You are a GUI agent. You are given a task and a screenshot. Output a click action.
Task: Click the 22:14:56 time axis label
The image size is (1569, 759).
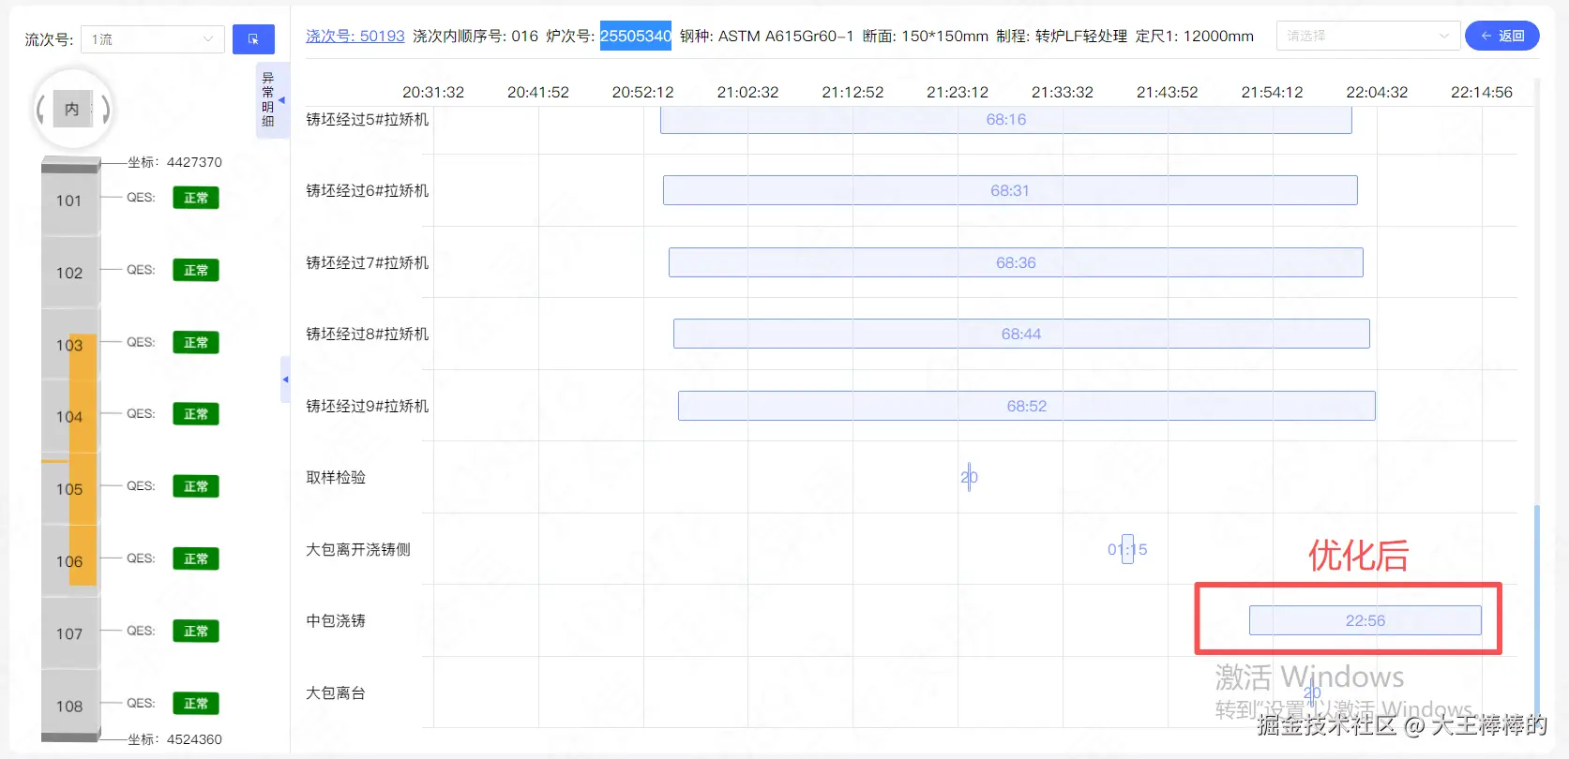[x=1482, y=92]
